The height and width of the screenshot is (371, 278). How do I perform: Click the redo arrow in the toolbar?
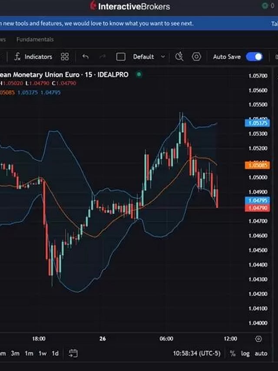click(103, 57)
